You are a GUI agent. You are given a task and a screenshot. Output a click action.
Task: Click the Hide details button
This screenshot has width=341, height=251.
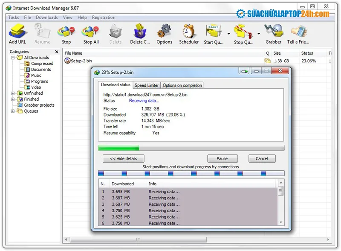pyautogui.click(x=123, y=158)
